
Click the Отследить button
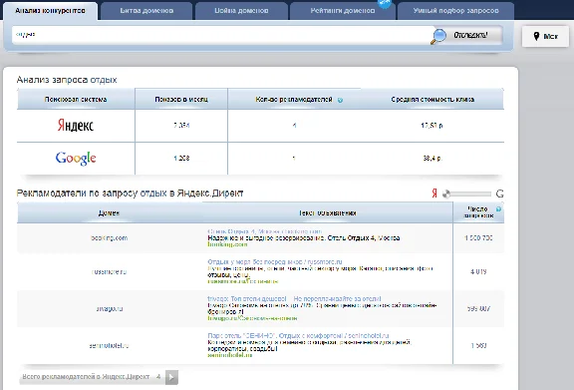click(x=470, y=35)
